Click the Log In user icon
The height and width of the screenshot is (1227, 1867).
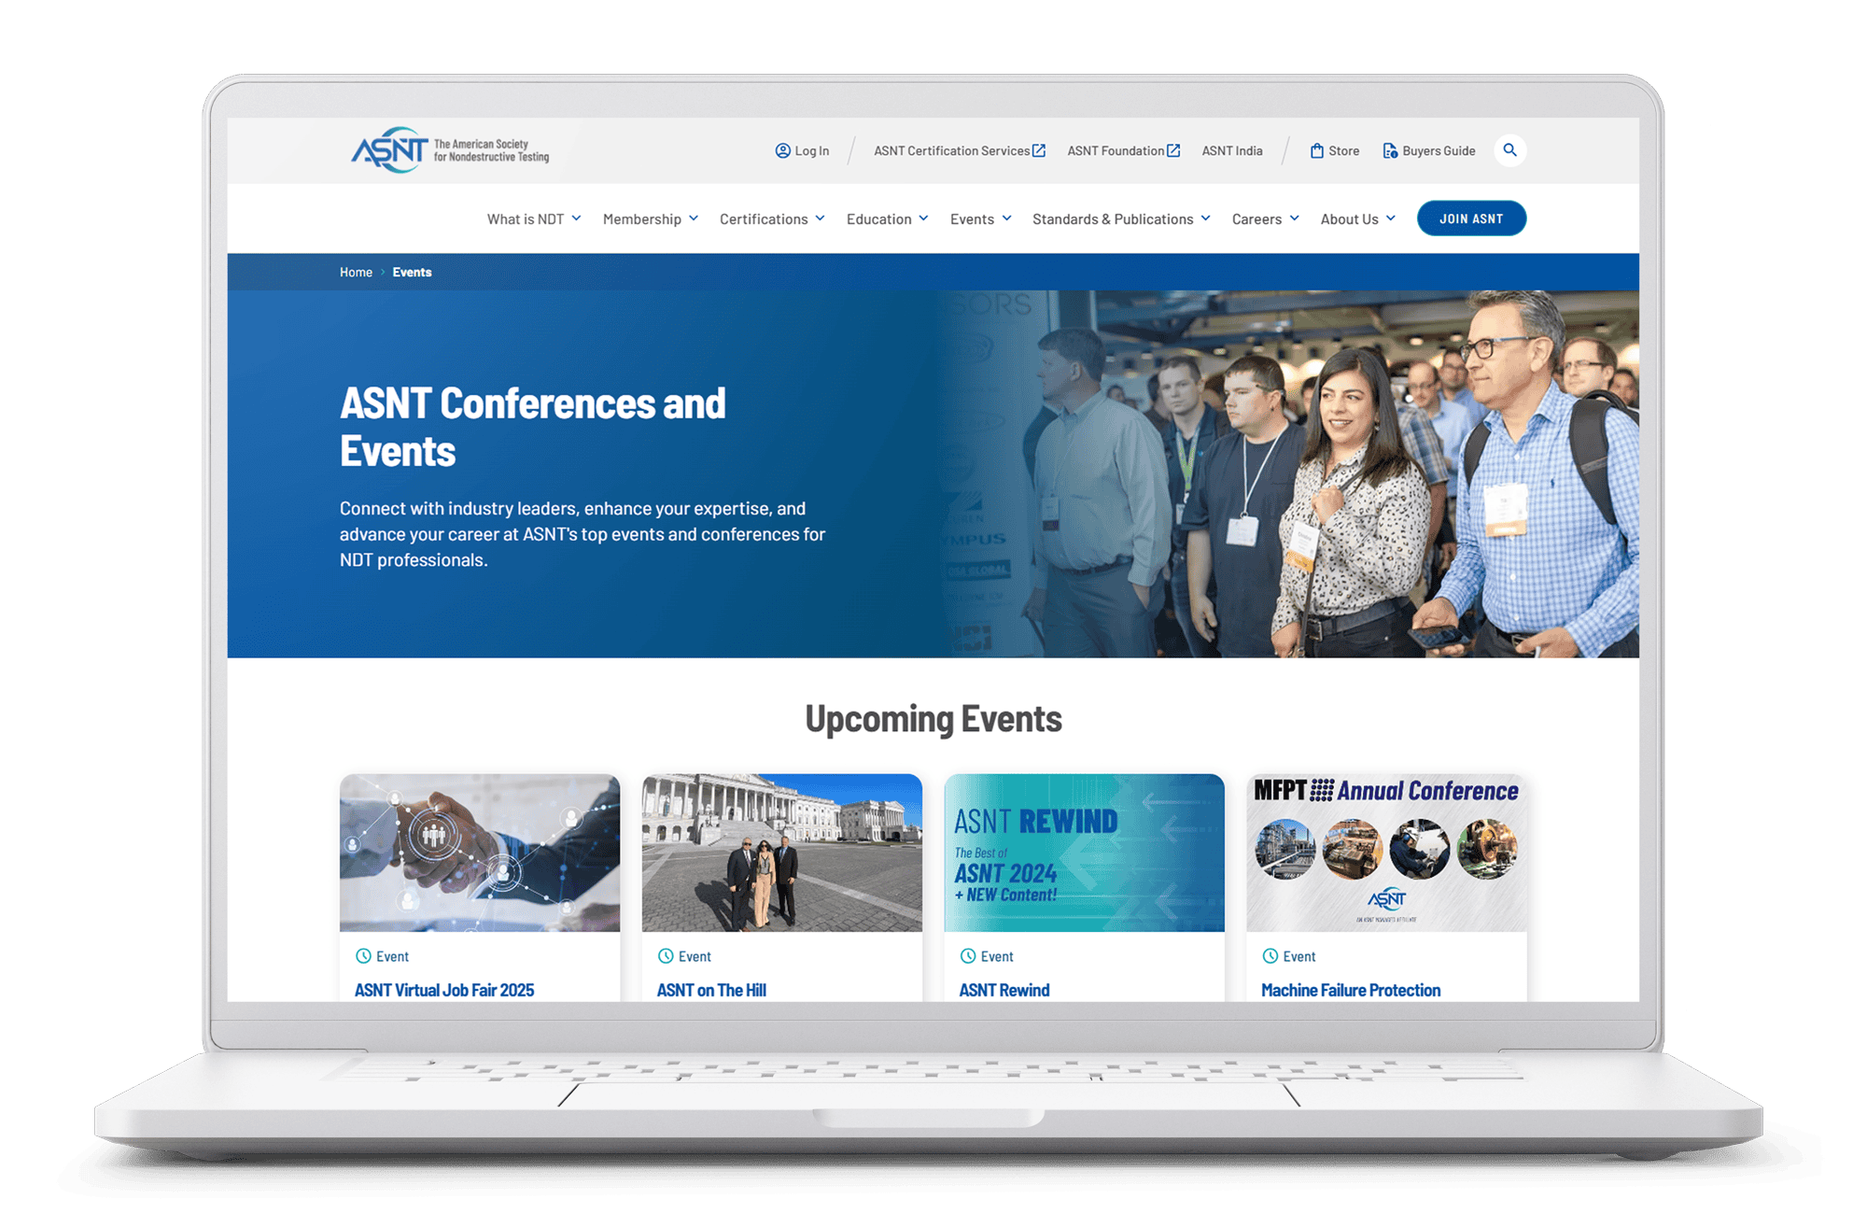pyautogui.click(x=782, y=150)
